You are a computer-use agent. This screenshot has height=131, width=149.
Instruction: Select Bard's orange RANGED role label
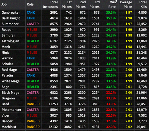(x=33, y=104)
